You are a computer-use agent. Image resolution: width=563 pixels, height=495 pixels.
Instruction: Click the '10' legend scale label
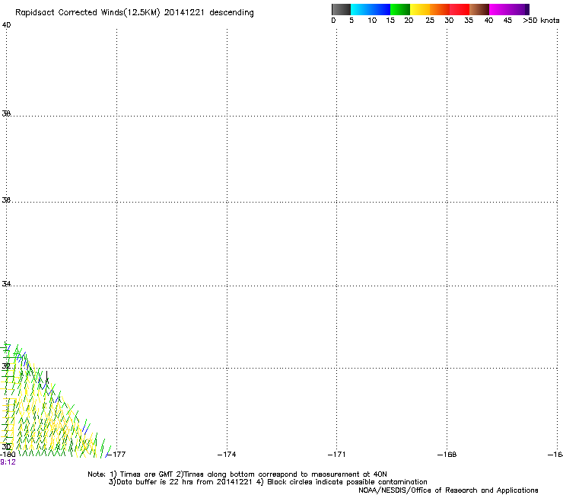[x=372, y=21]
